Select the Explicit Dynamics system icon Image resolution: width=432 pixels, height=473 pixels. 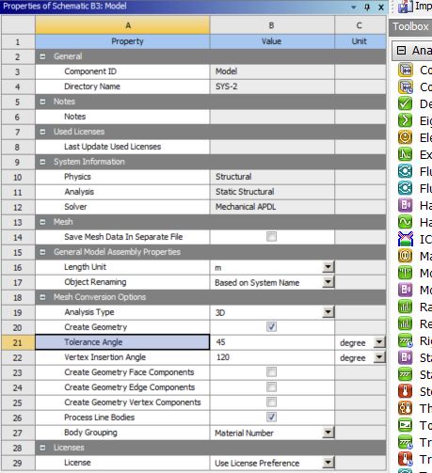click(x=405, y=154)
